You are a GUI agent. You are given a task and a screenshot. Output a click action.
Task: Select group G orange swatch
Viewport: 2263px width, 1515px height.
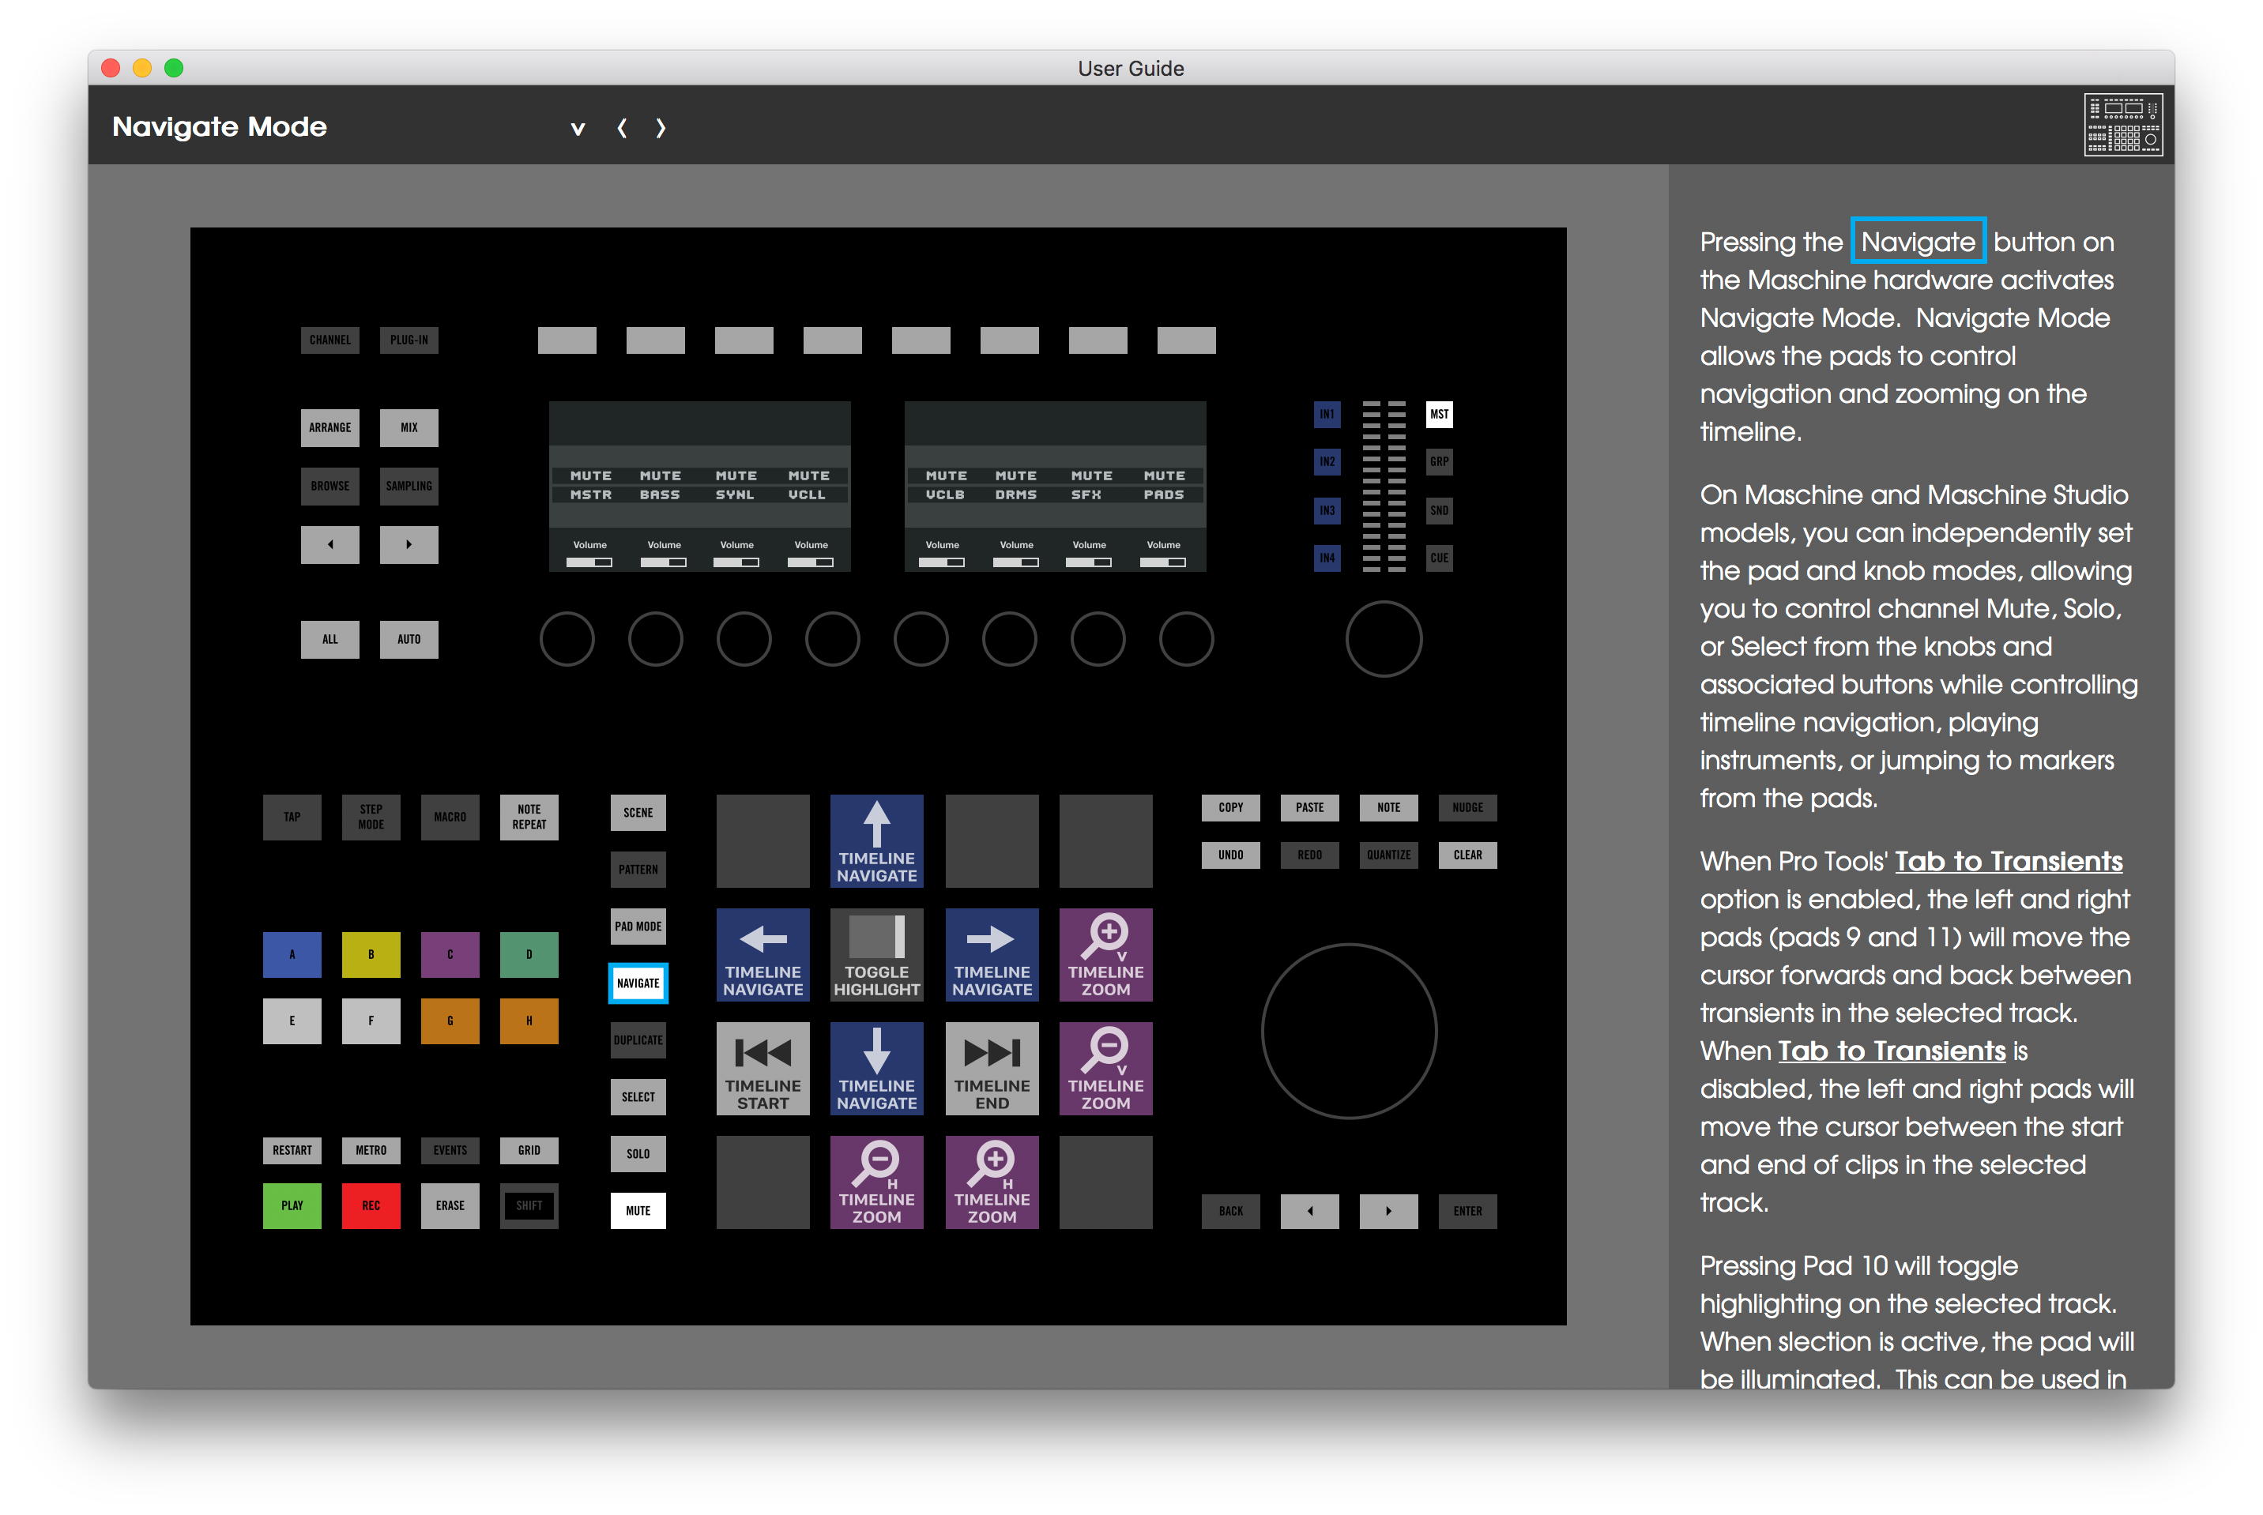pos(450,1021)
